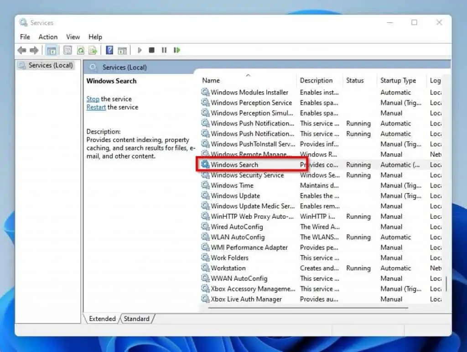The width and height of the screenshot is (467, 352).
Task: Stop the service with the black square icon
Action: point(152,50)
